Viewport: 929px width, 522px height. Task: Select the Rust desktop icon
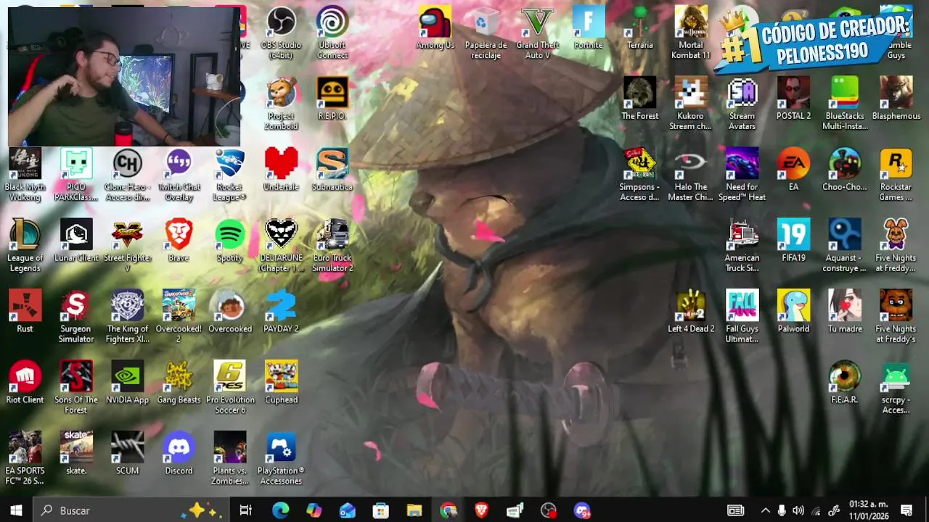pos(25,312)
